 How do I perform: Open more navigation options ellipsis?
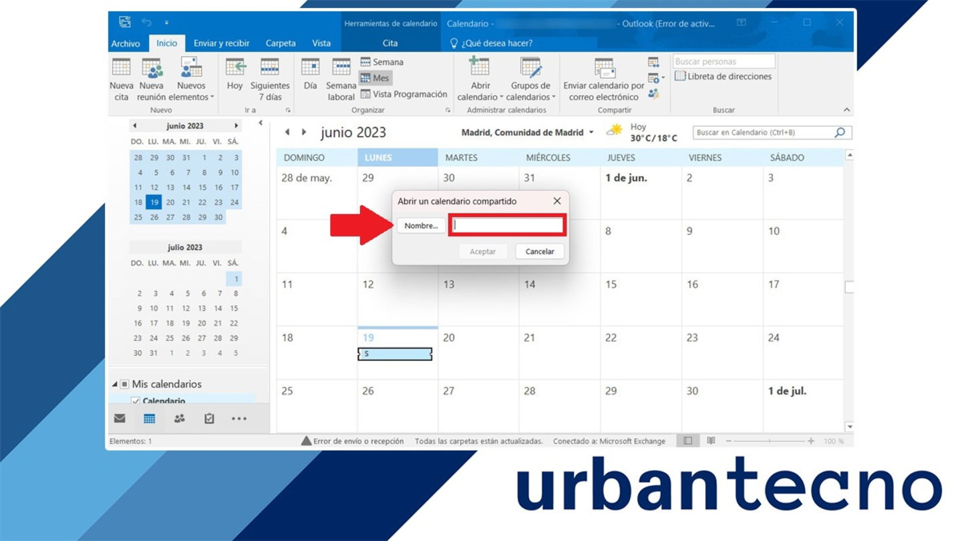[x=239, y=419]
